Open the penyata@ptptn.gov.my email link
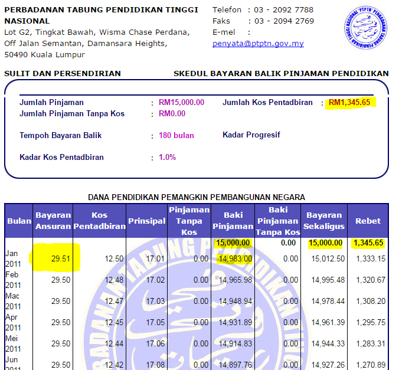The height and width of the screenshot is (370, 399). pos(258,44)
